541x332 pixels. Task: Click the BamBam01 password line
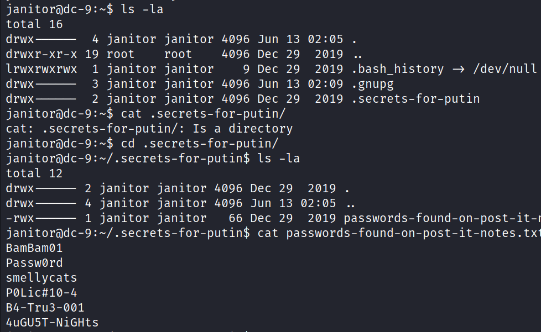tap(34, 248)
